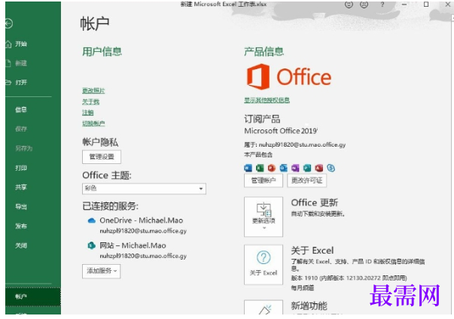Screen dimensions: 454x319
Task: Click 关闭 in the sidebar
Action: point(21,245)
